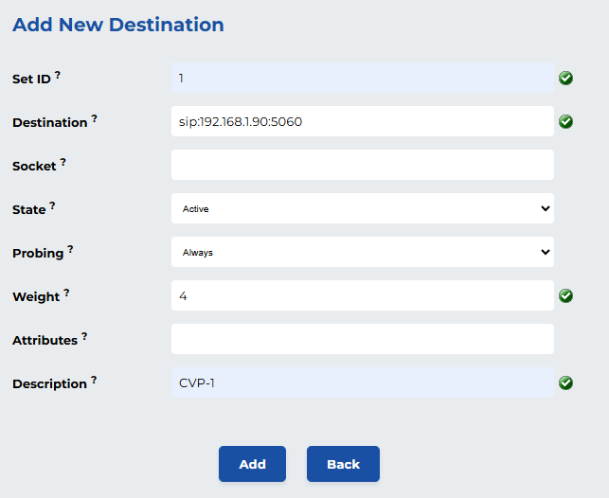Select the Destination field with sip address

(x=362, y=121)
